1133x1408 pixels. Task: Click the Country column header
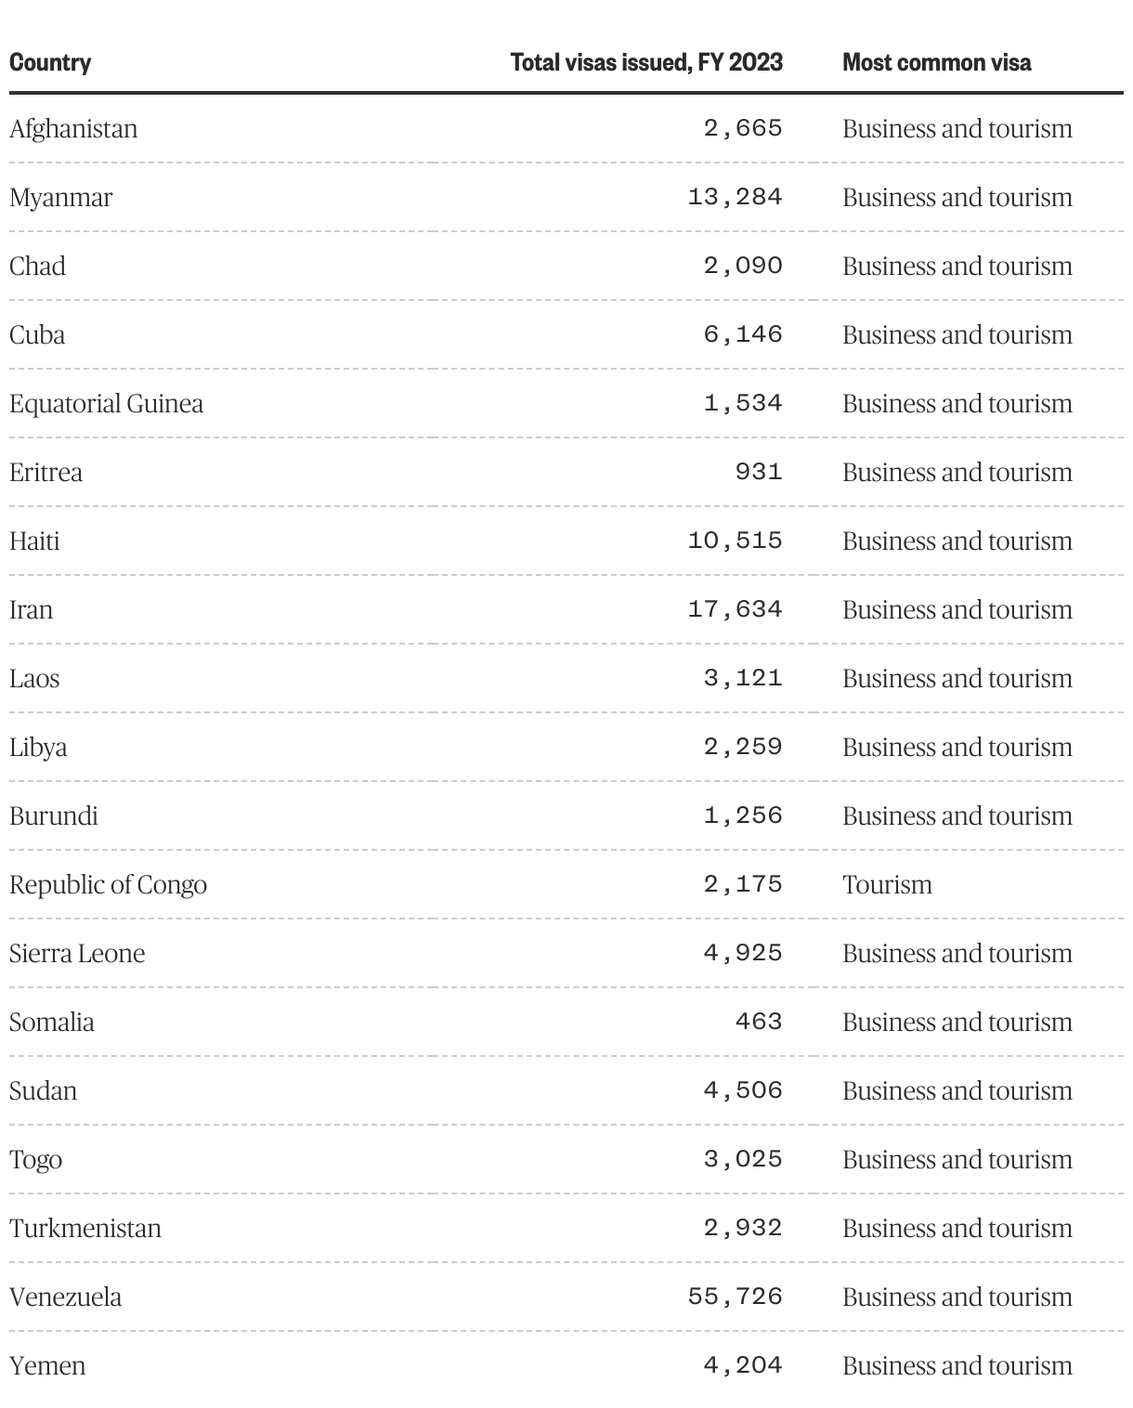[x=50, y=63]
